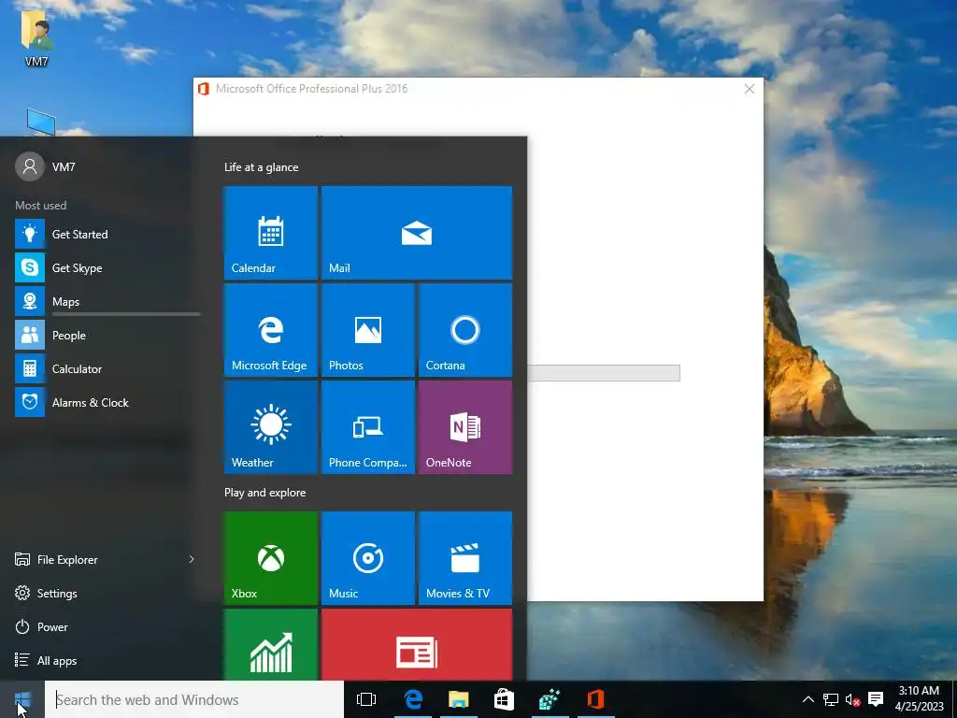Open the red News tile

click(x=416, y=644)
